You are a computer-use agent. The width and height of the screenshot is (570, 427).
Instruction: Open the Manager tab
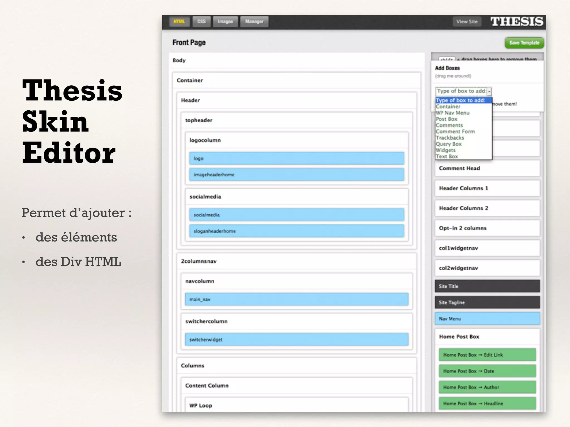[x=254, y=22]
